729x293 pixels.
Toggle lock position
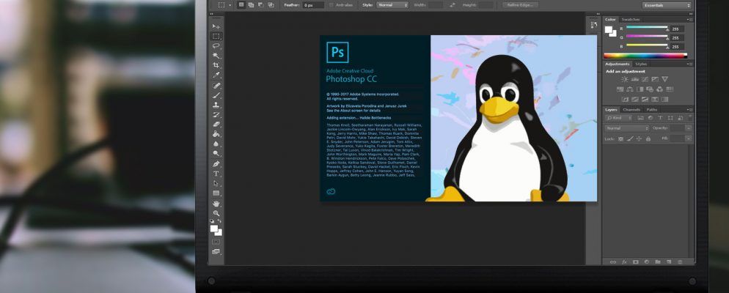(639, 139)
